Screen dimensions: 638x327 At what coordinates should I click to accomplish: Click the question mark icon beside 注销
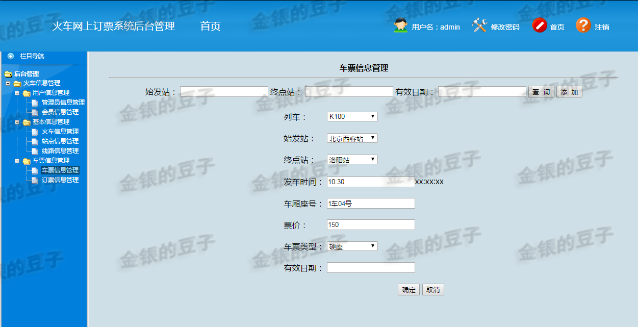tap(583, 25)
